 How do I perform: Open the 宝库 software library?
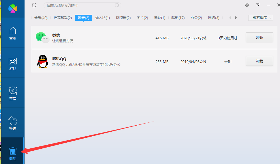(13, 94)
